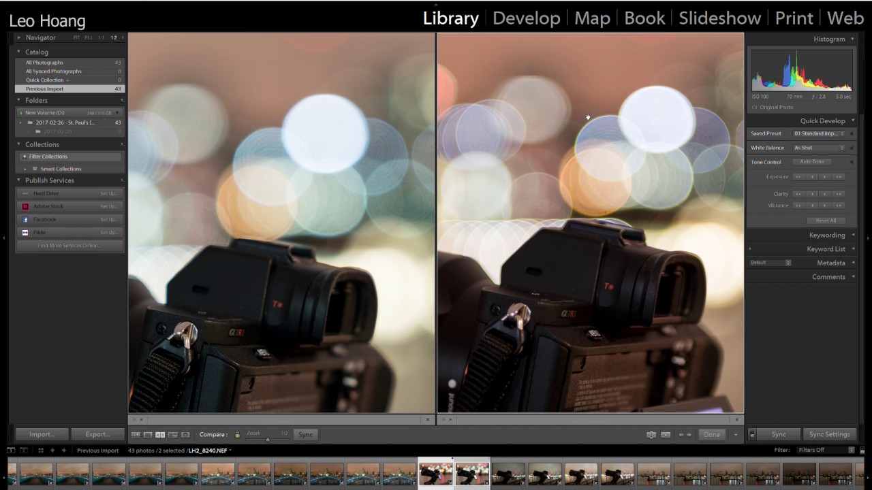
Task: Go back using filmstrip left arrow
Action: [53, 451]
